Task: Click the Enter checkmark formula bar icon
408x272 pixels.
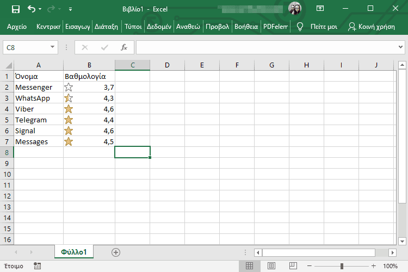Action: [x=104, y=47]
